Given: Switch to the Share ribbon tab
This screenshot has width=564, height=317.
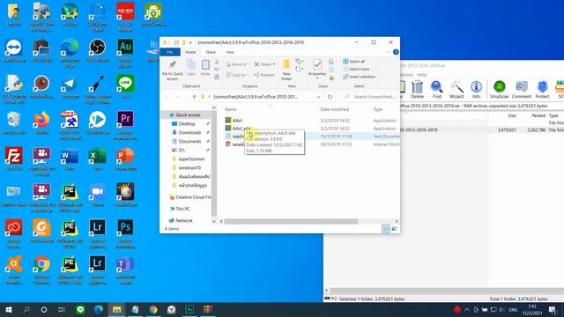Looking at the screenshot, I should (211, 52).
